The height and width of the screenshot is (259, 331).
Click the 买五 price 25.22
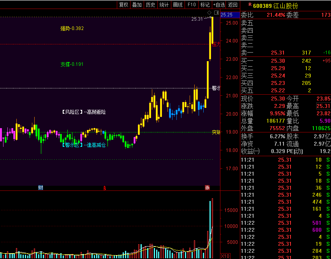pos(278,90)
